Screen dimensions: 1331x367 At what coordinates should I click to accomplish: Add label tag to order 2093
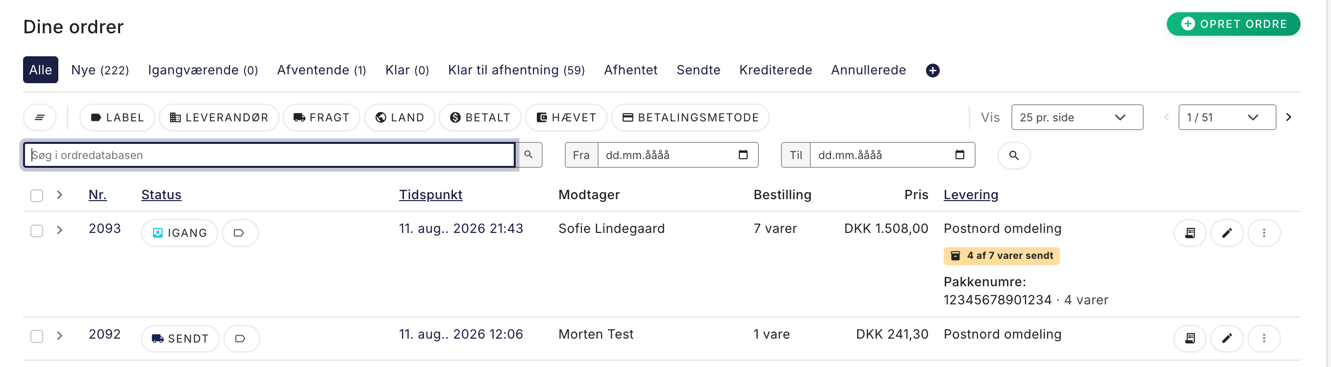[240, 233]
